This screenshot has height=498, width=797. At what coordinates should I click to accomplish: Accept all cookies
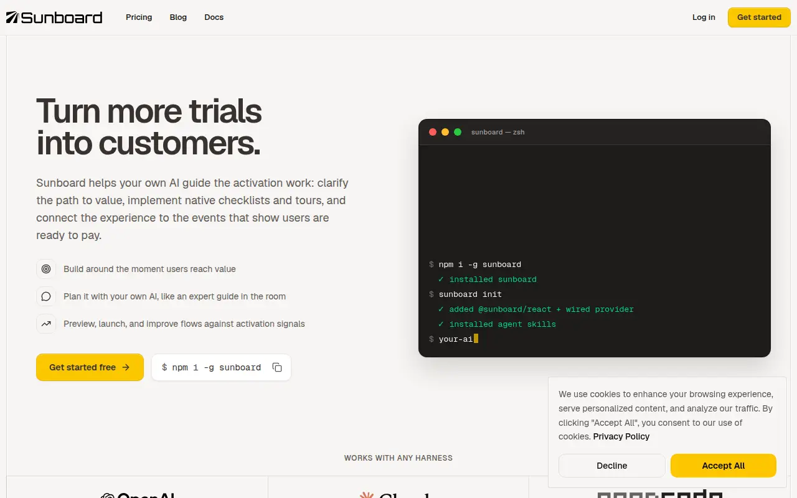[724, 466]
